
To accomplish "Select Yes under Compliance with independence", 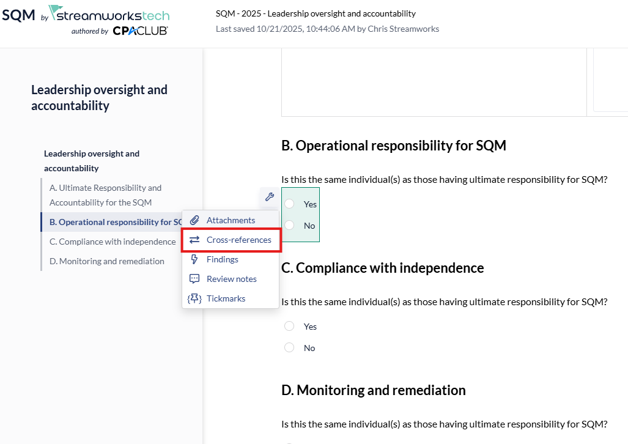I will tap(289, 326).
